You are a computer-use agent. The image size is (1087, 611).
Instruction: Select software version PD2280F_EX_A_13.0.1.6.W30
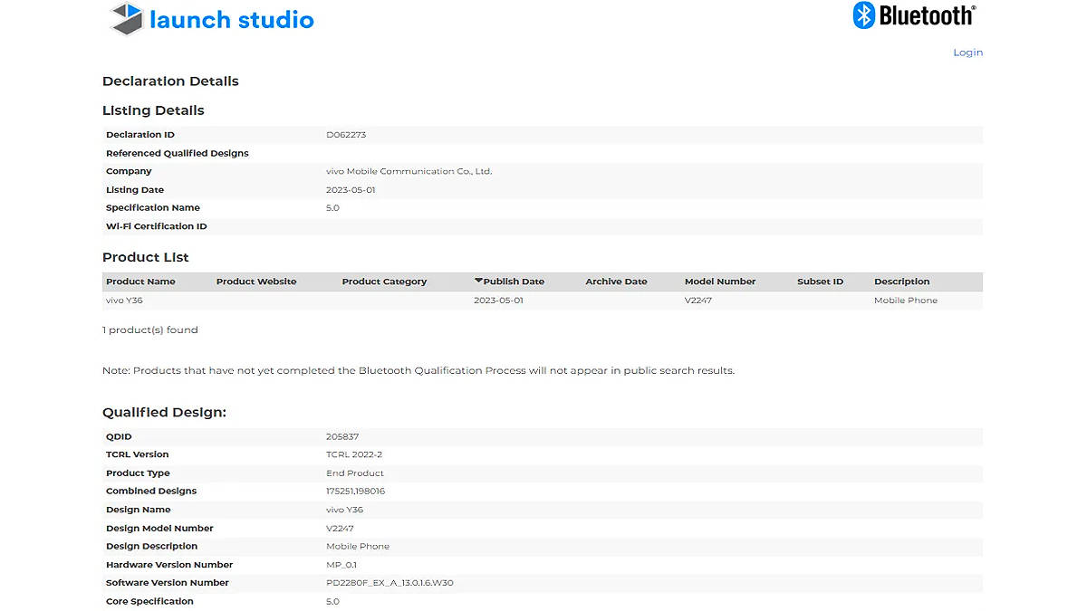click(x=390, y=583)
